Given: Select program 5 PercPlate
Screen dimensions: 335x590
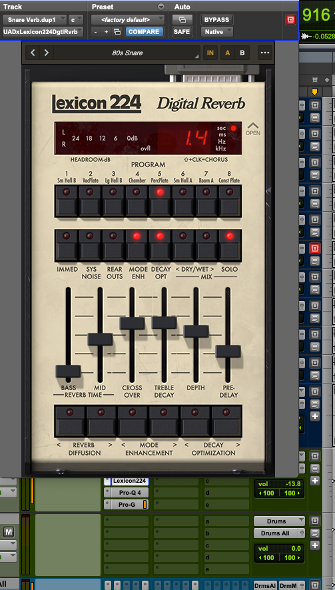Looking at the screenshot, I should point(160,201).
